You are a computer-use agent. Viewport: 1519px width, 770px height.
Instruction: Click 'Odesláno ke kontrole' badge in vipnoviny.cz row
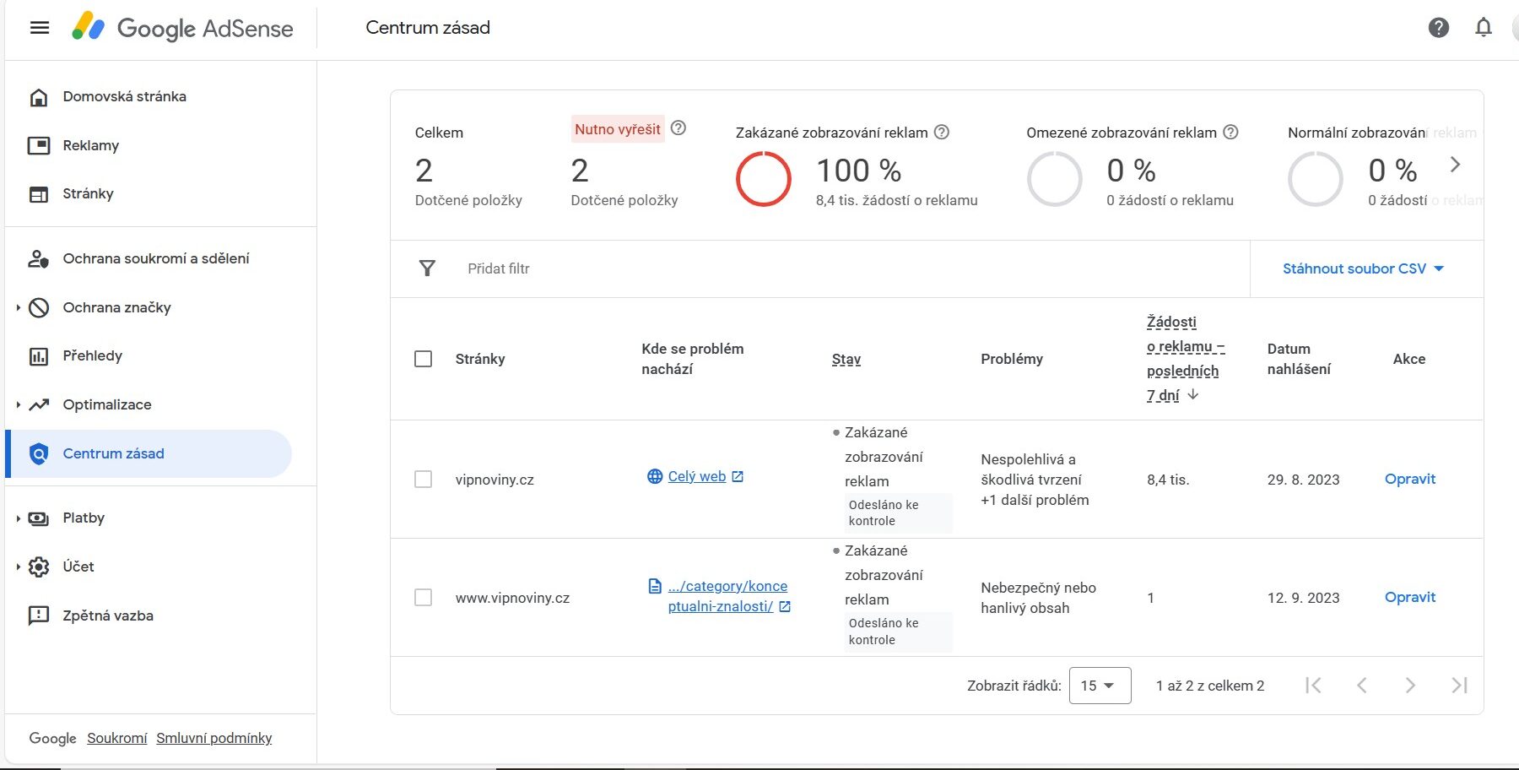[898, 512]
